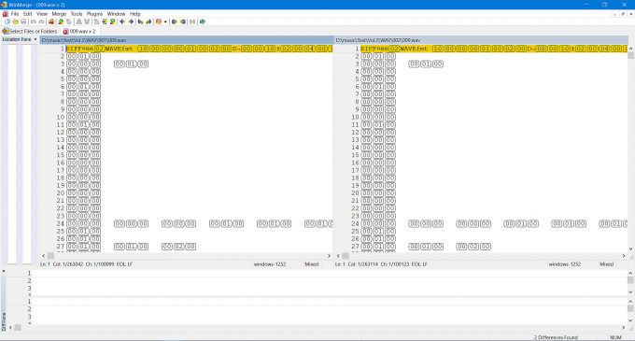Close the Diff Pane at bottom
The image size is (635, 341).
tap(3, 271)
